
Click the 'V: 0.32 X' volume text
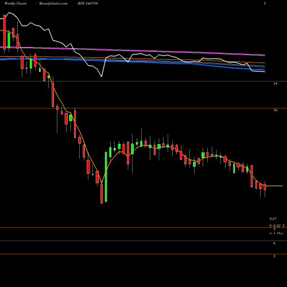pos(277,226)
